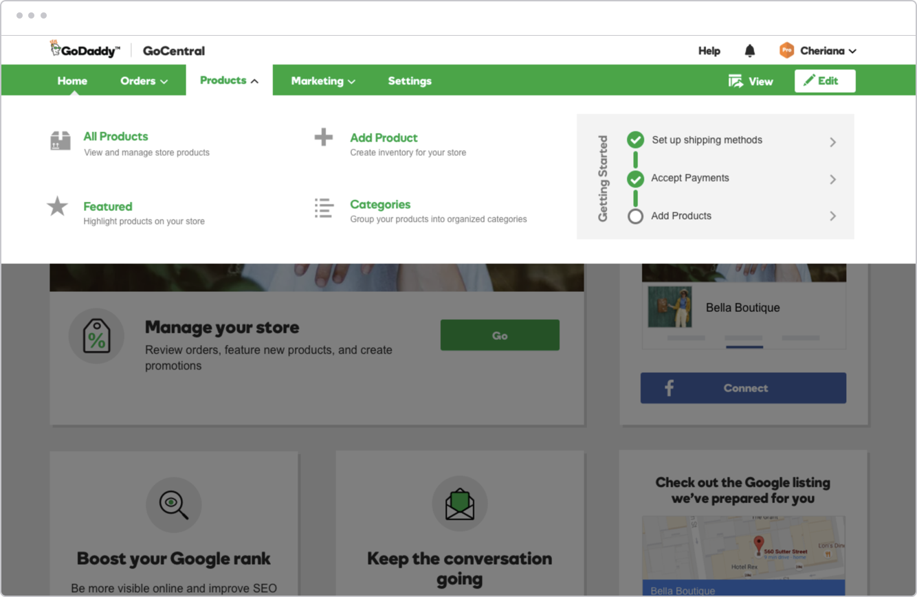
Task: Click the envelope email icon
Action: click(x=460, y=504)
